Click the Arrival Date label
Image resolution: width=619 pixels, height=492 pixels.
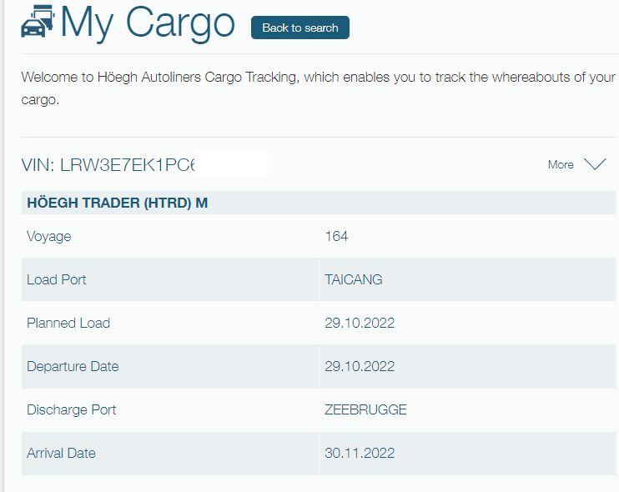(61, 454)
